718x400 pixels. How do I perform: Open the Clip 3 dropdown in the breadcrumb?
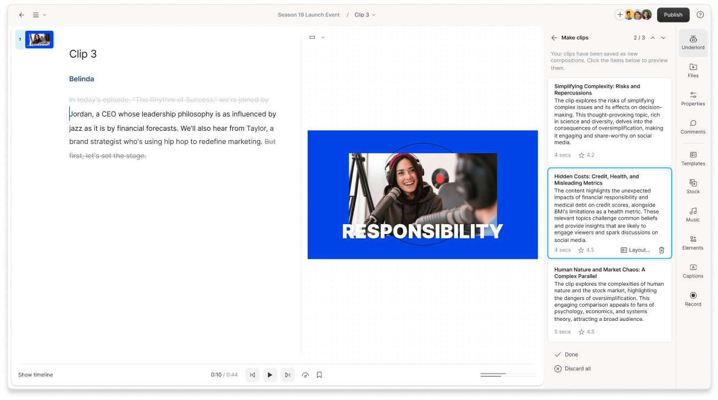point(364,15)
